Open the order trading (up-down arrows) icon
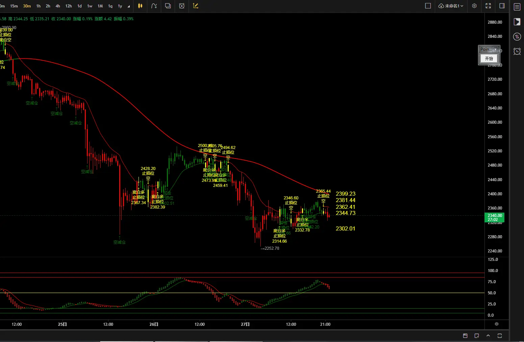This screenshot has height=342, width=524. point(517,36)
